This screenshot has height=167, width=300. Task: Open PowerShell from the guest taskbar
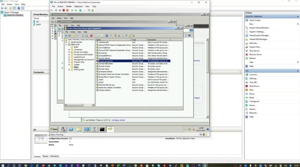click(71, 129)
